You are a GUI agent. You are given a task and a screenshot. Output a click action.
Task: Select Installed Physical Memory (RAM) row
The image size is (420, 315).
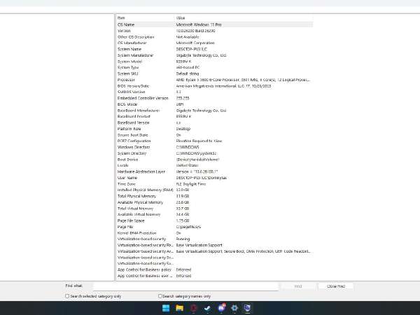[x=215, y=190]
